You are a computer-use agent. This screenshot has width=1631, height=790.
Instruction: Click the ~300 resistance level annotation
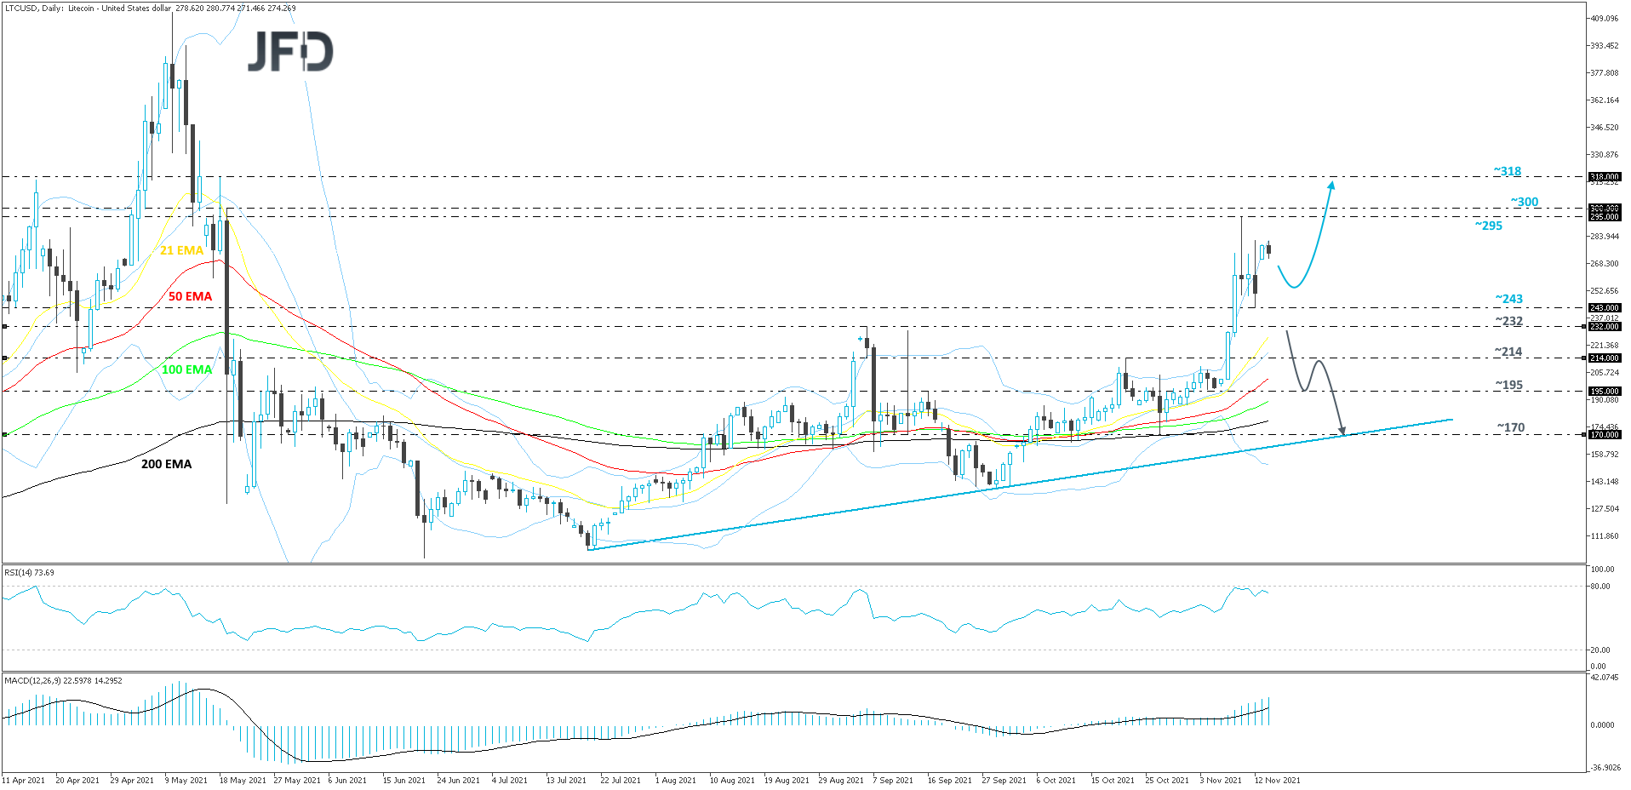pyautogui.click(x=1524, y=202)
